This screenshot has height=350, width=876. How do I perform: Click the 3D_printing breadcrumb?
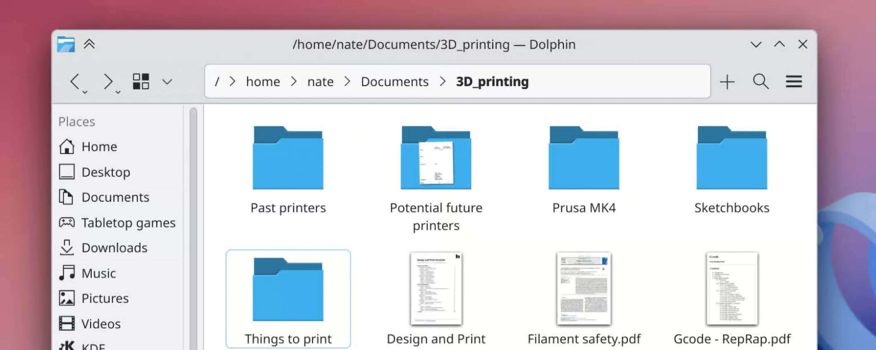tap(492, 82)
